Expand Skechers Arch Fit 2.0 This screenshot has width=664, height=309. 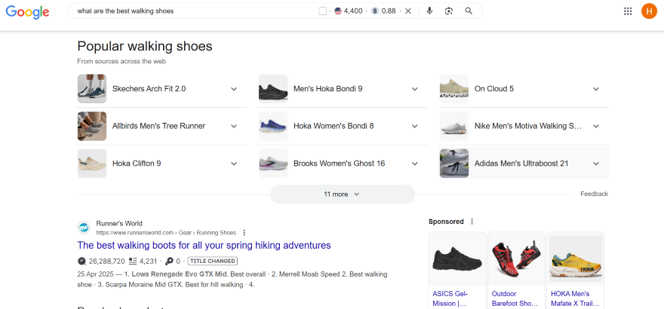(234, 89)
